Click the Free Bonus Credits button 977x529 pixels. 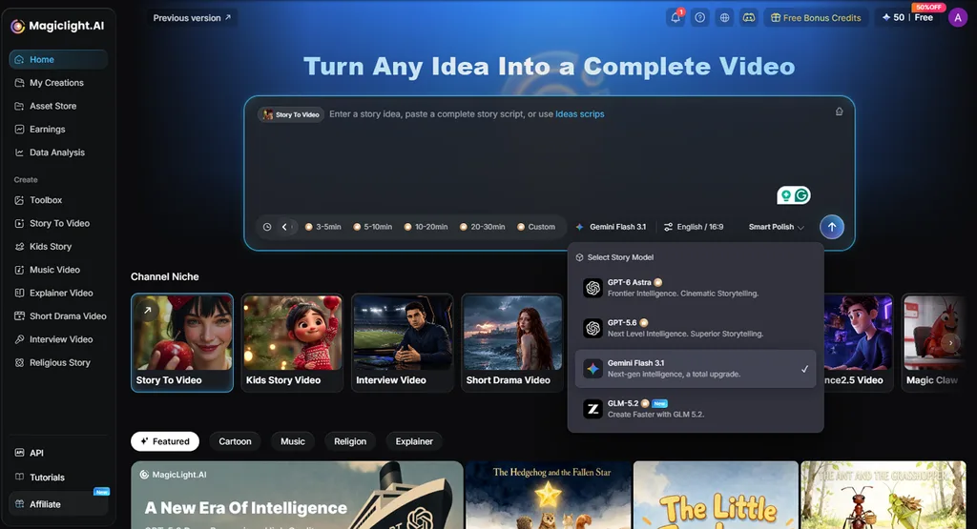click(x=816, y=18)
